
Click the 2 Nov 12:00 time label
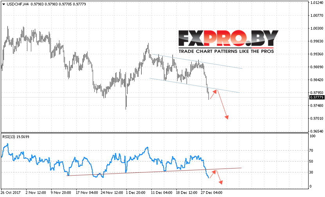pos(36,193)
